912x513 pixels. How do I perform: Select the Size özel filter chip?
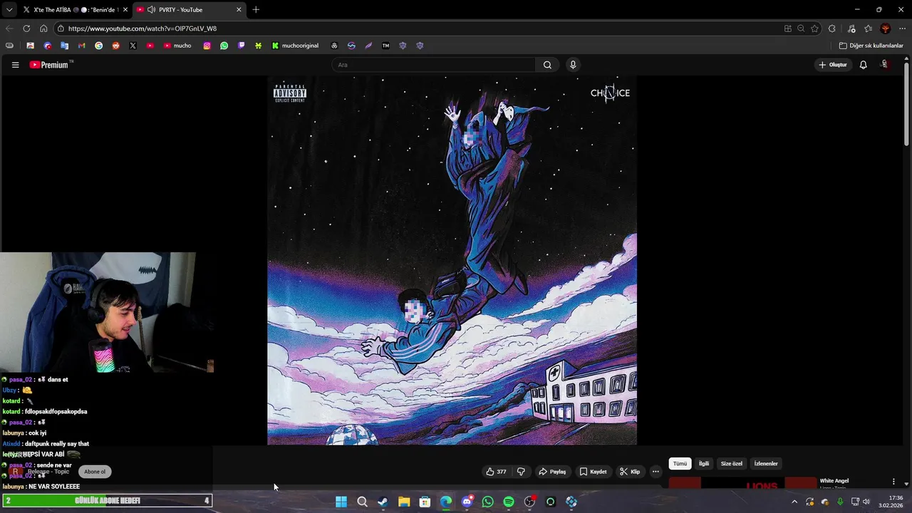[732, 464]
